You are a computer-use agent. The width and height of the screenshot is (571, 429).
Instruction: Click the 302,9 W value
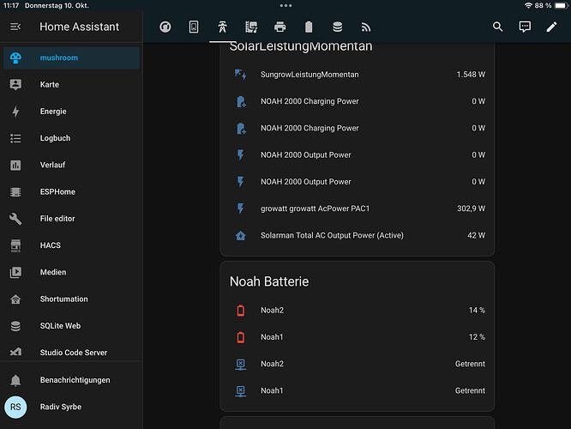(471, 208)
